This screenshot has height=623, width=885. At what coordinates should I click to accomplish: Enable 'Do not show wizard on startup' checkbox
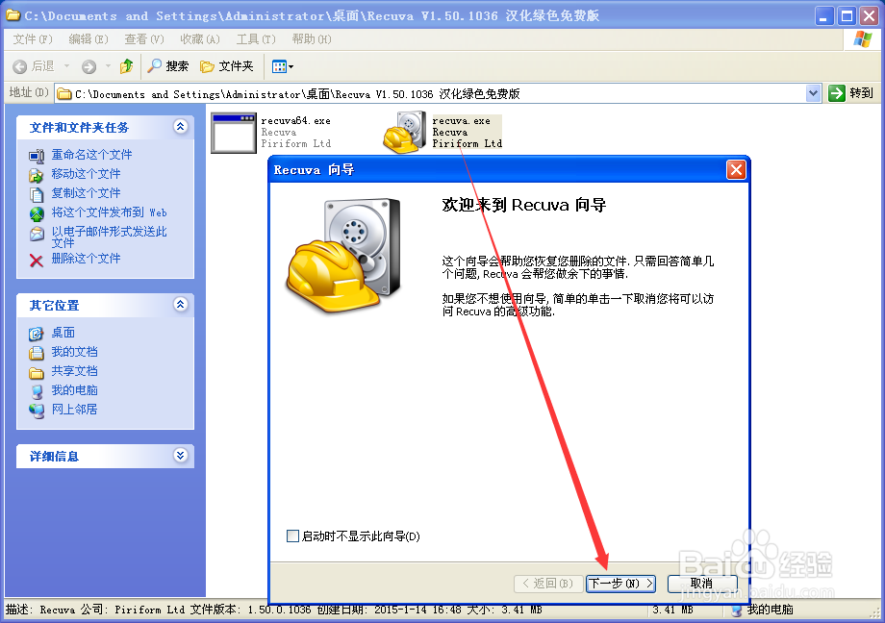click(x=292, y=536)
